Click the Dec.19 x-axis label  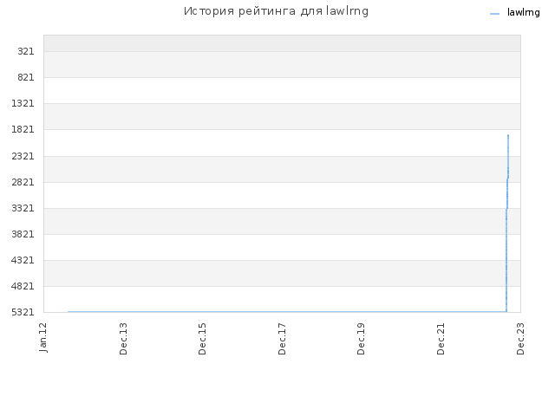(x=361, y=339)
